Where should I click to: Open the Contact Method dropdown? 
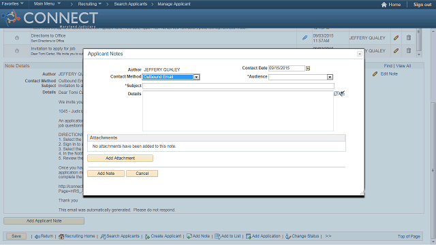tap(196, 77)
